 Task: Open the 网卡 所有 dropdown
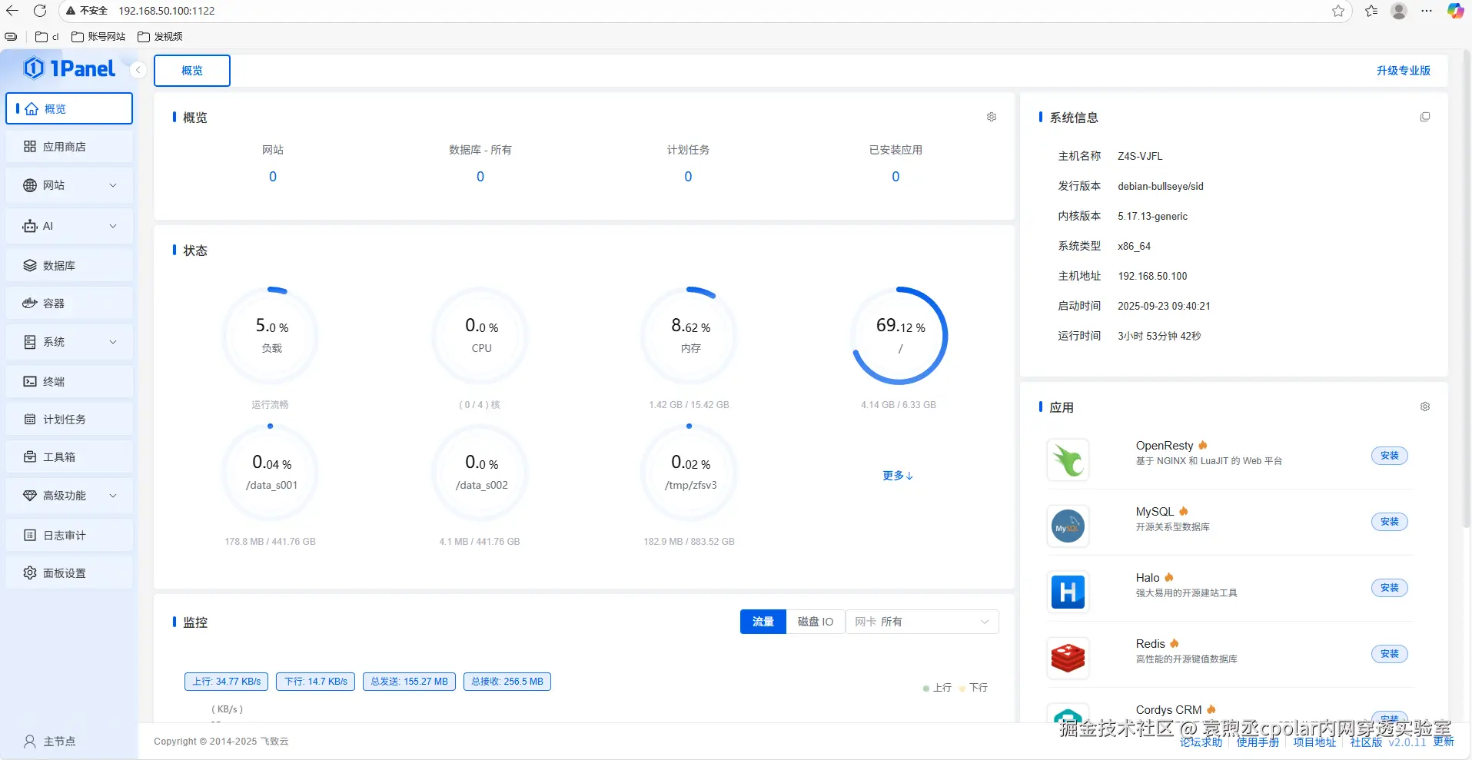click(922, 622)
